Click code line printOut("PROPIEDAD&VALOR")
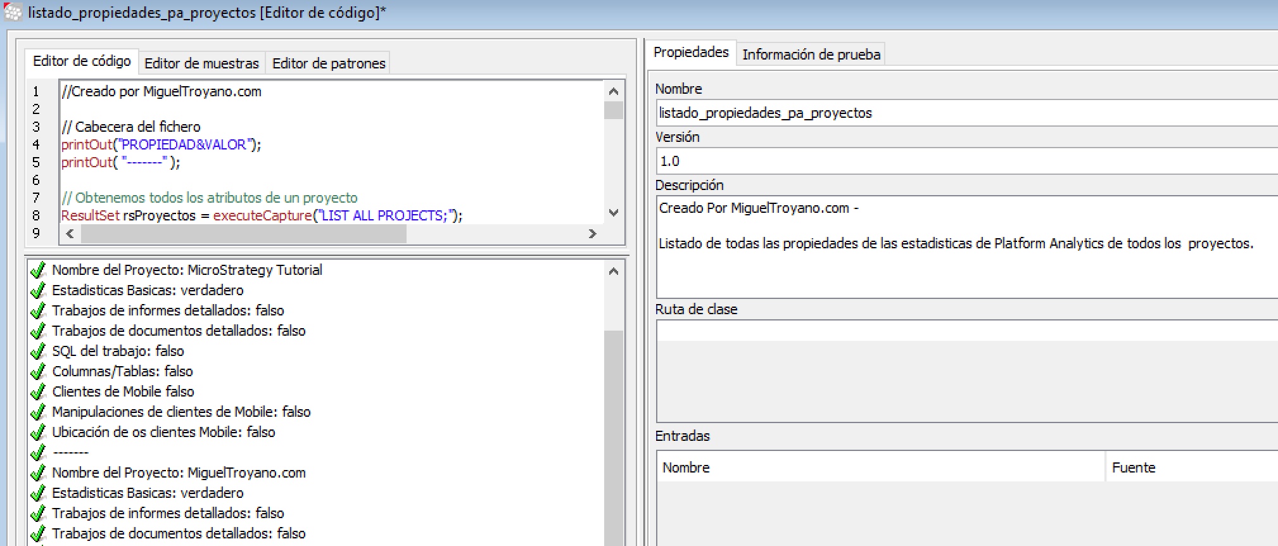Image resolution: width=1278 pixels, height=546 pixels. 161,144
